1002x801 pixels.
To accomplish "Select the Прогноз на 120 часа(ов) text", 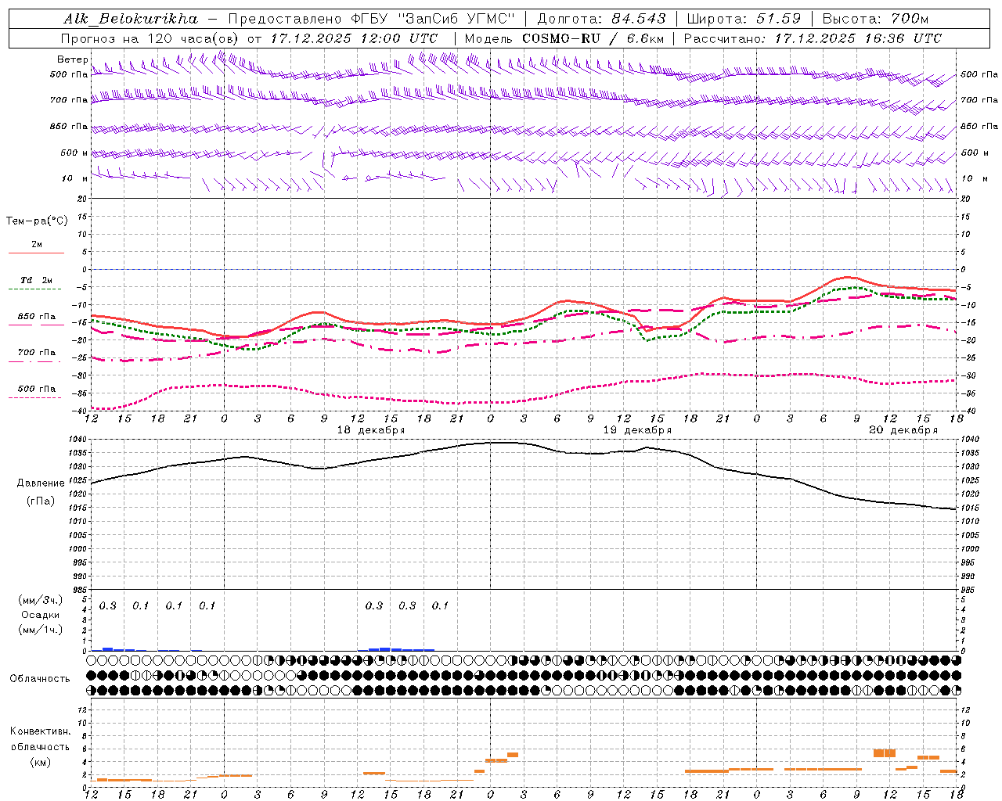I will click(x=151, y=38).
